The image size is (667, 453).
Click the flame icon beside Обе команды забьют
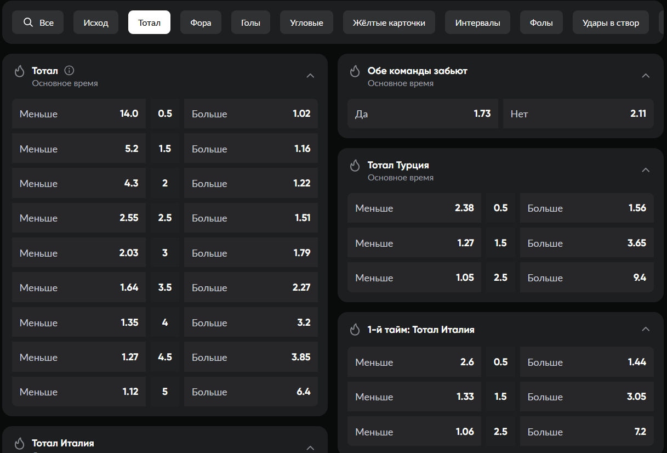coord(355,71)
